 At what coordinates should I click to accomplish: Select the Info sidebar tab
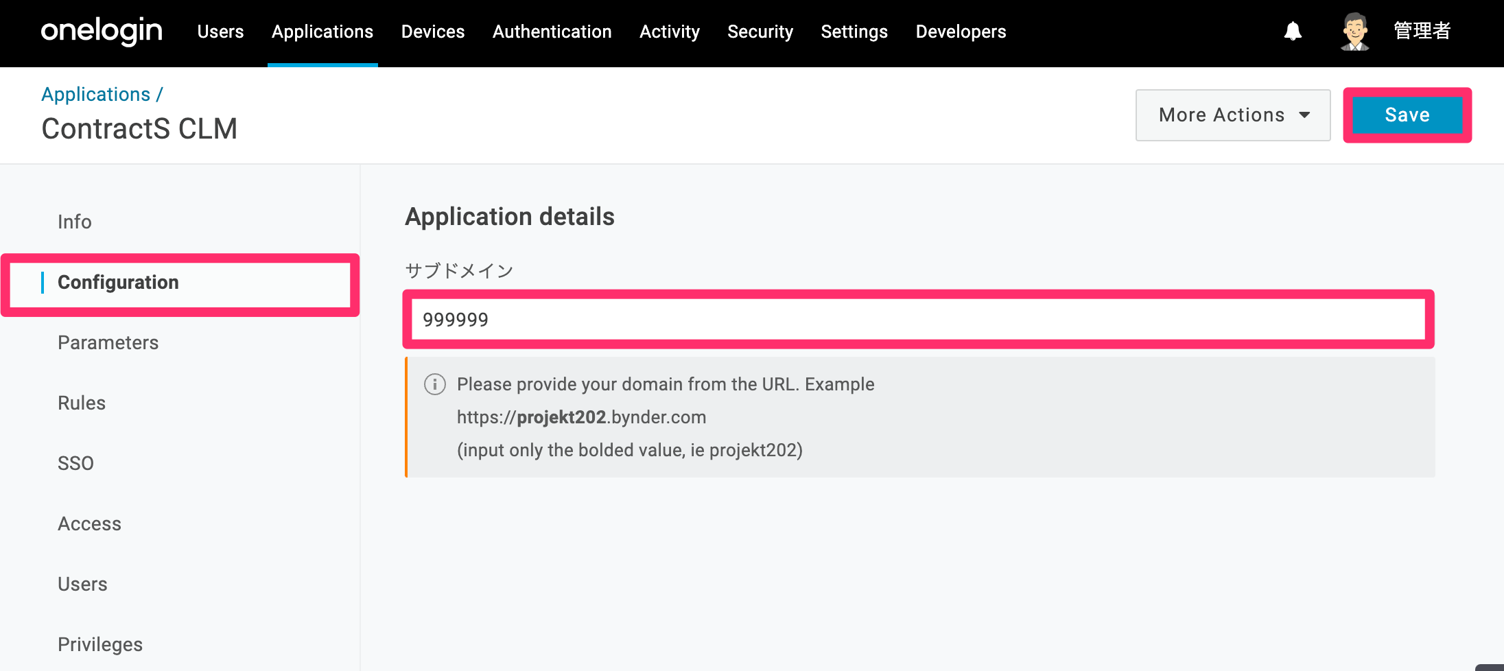point(75,222)
